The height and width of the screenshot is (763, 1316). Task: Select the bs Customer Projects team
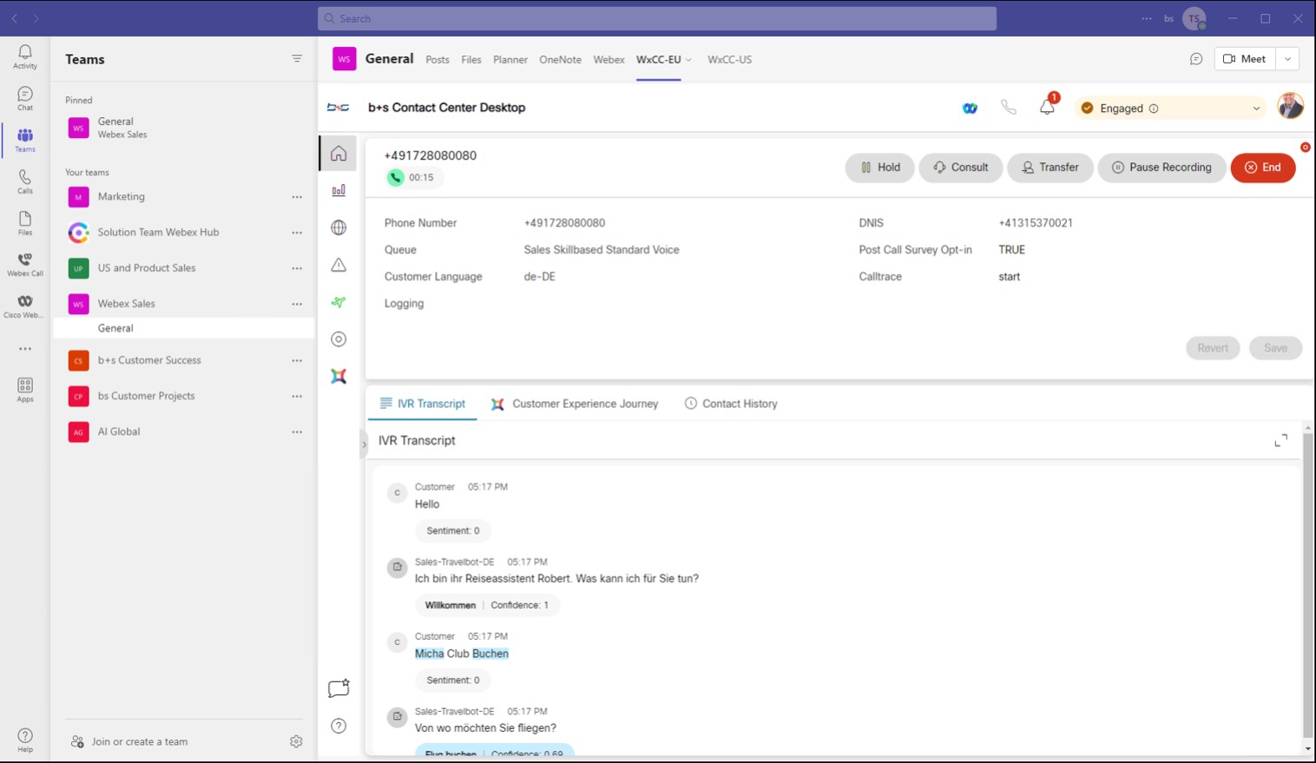pos(184,396)
